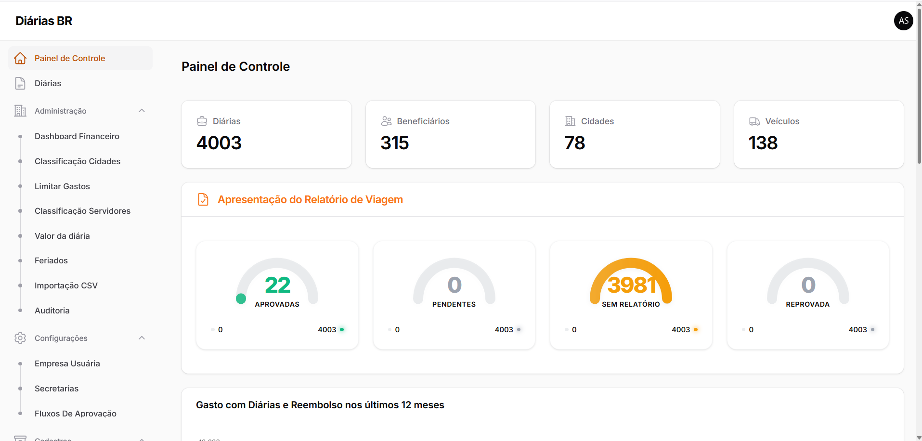This screenshot has width=922, height=441.
Task: Click the Pendentes gauge showing 0
Action: (x=454, y=282)
